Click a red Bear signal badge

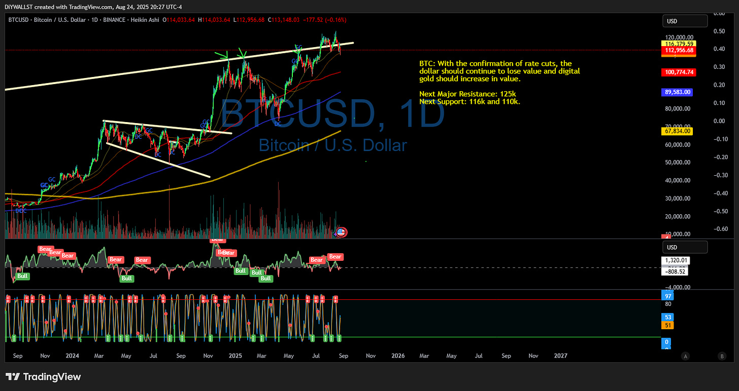45,249
